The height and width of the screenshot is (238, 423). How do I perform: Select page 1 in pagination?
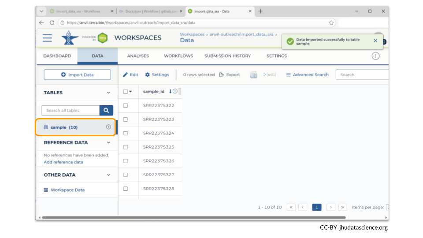click(317, 207)
